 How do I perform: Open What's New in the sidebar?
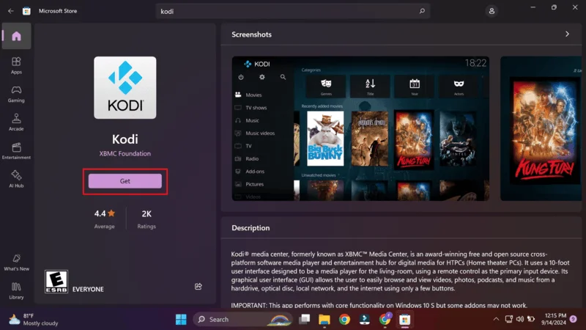point(16,263)
